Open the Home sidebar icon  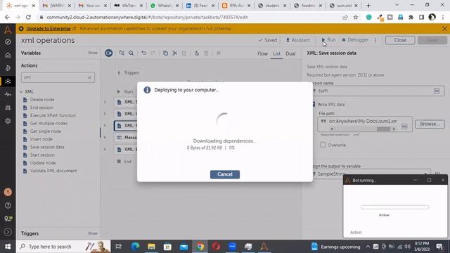point(8,55)
